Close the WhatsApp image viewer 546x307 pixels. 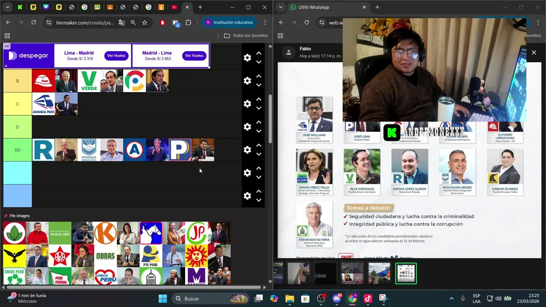pyautogui.click(x=534, y=52)
